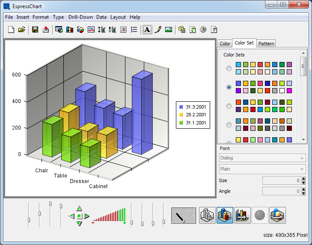
Task: Click the 31.3.2001 legend entry
Action: click(x=193, y=107)
